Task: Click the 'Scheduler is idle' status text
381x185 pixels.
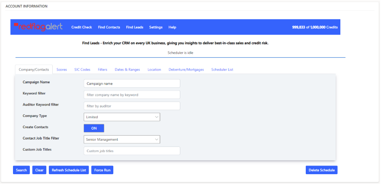Action: (180, 52)
